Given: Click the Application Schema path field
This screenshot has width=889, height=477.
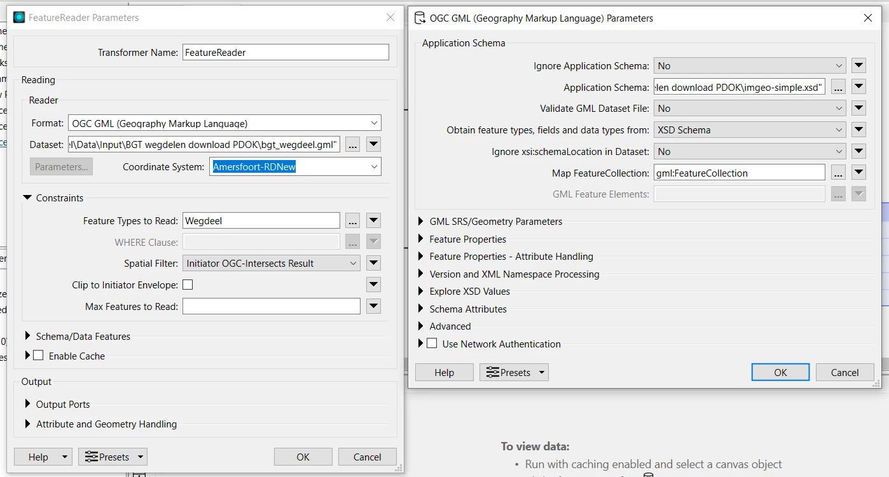Looking at the screenshot, I should coord(739,88).
